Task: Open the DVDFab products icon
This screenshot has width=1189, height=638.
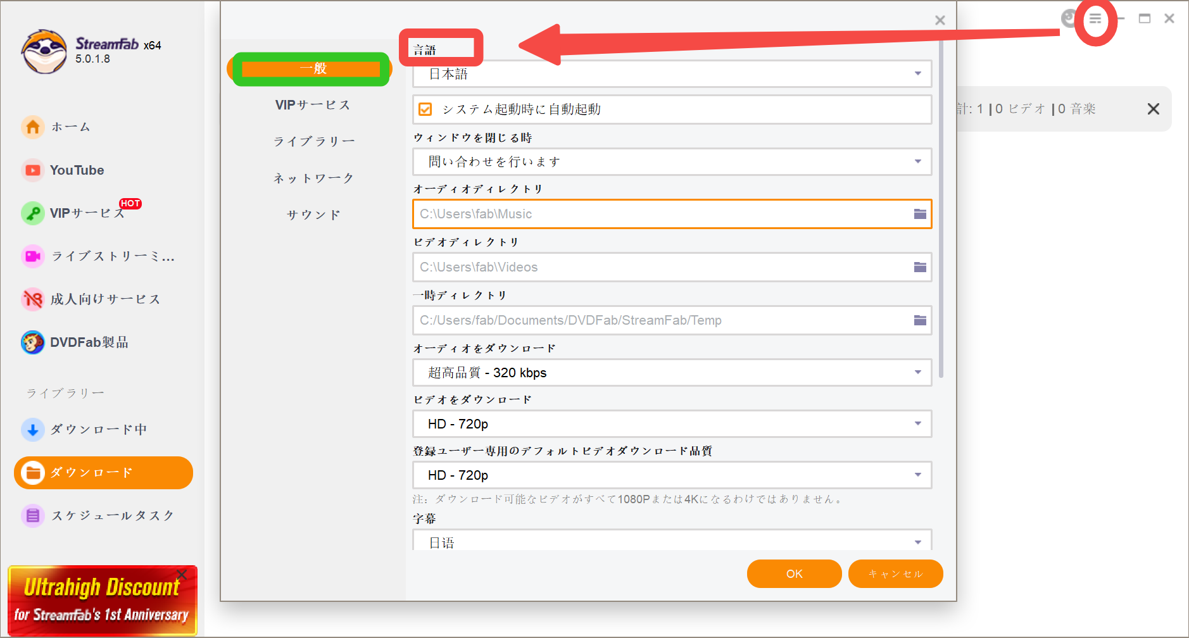Action: coord(33,342)
